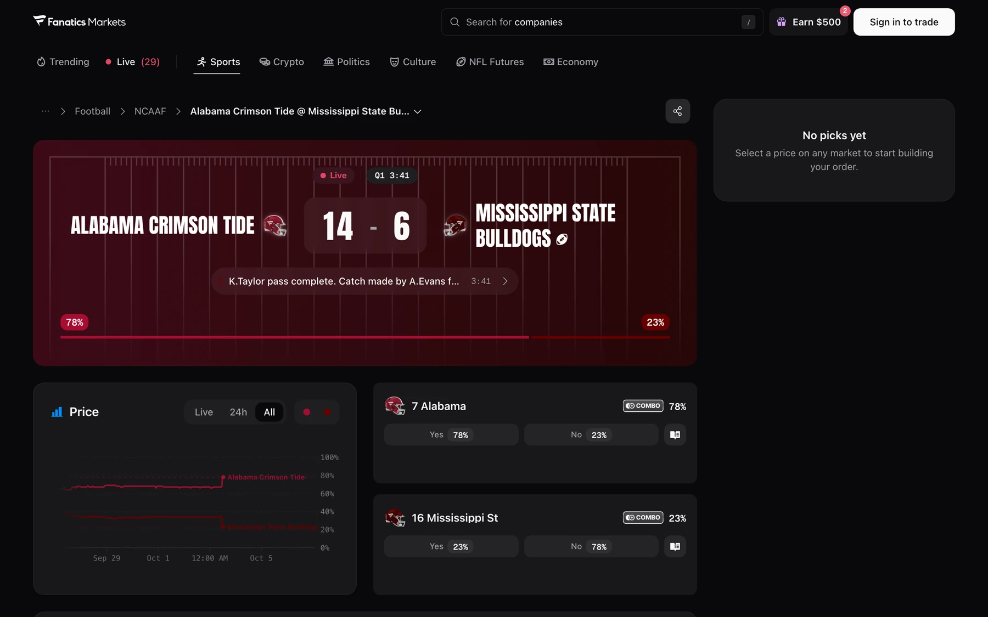Click the search magnifier icon
The height and width of the screenshot is (617, 988).
pos(454,22)
